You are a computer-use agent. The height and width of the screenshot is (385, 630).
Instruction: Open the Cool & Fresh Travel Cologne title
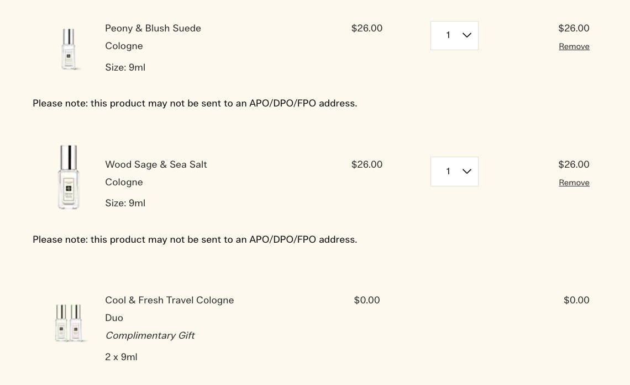169,301
